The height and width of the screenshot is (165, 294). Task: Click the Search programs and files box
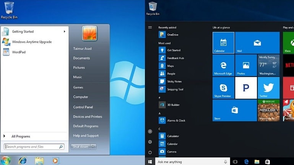tap(34, 147)
